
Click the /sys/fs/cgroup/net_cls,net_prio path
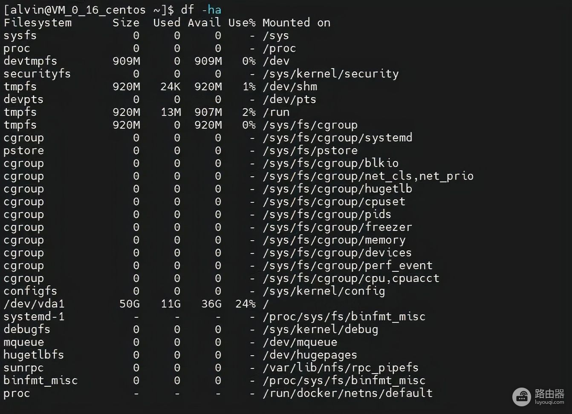click(x=368, y=176)
